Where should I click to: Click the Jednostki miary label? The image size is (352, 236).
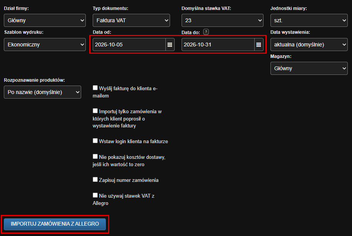(289, 8)
